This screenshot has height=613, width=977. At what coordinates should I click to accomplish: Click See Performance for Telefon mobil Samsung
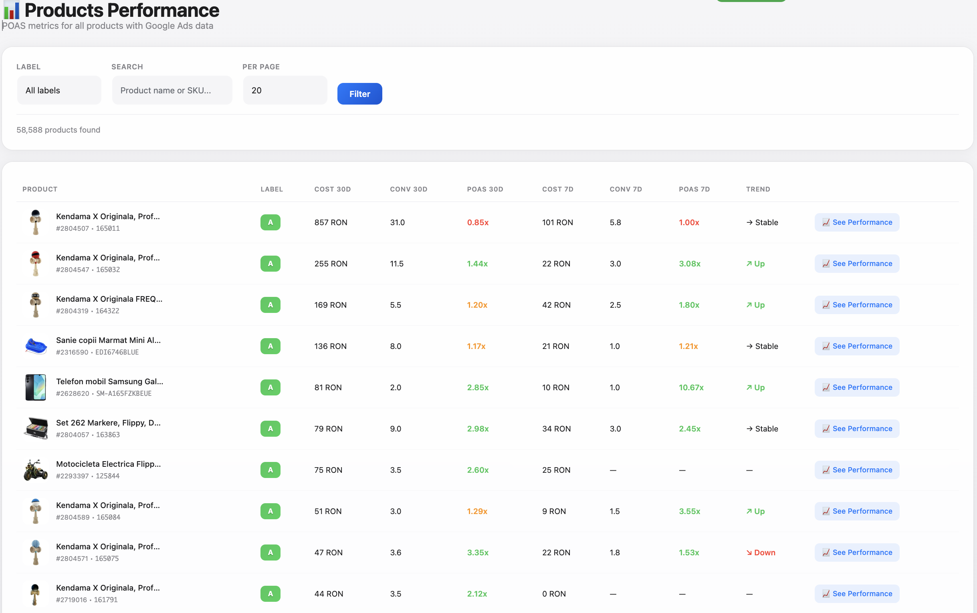857,387
